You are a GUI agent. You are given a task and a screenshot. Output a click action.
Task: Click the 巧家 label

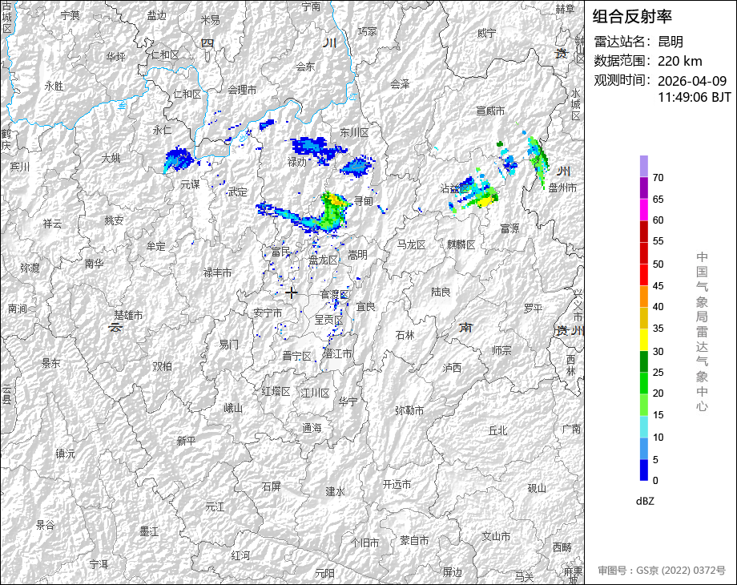368,31
